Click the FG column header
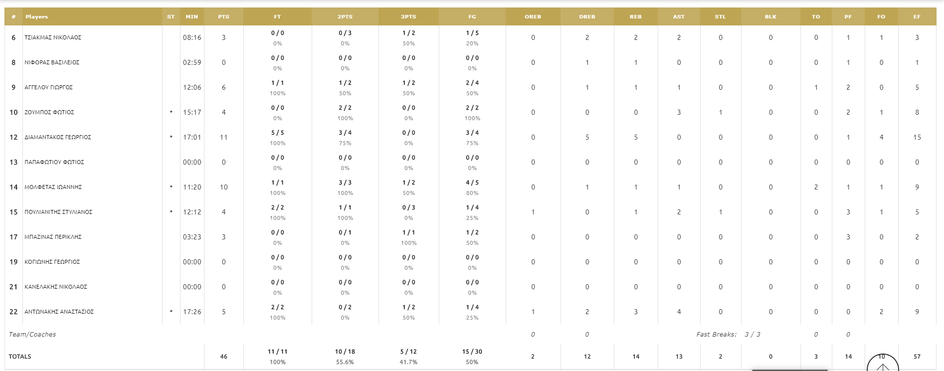Viewport: 944px width, 371px height. click(x=472, y=17)
